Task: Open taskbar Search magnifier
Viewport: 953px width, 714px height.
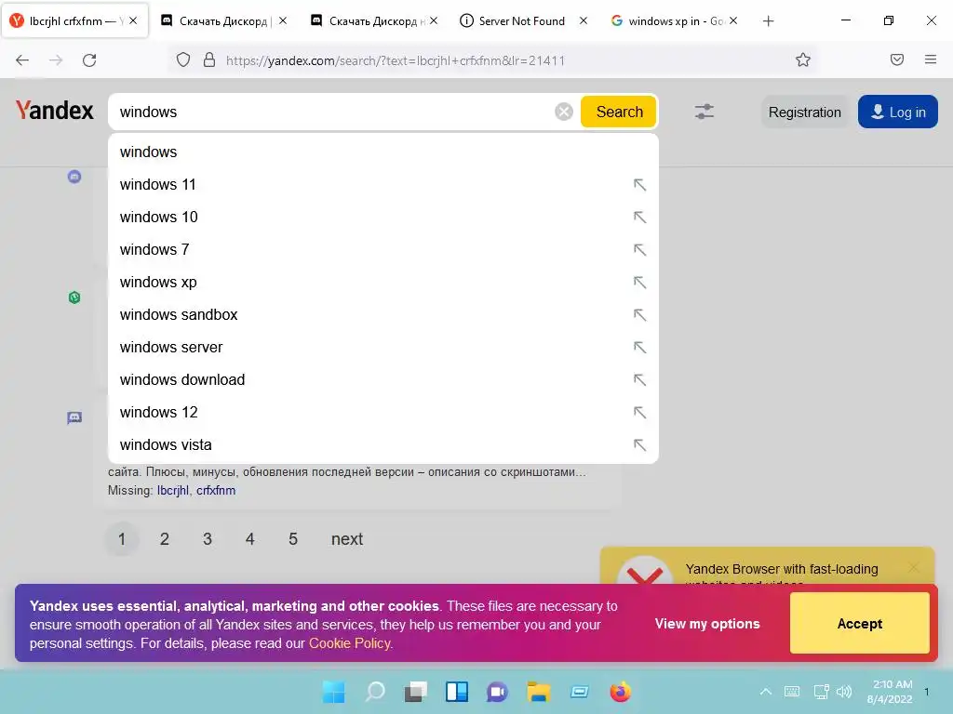Action: (375, 692)
